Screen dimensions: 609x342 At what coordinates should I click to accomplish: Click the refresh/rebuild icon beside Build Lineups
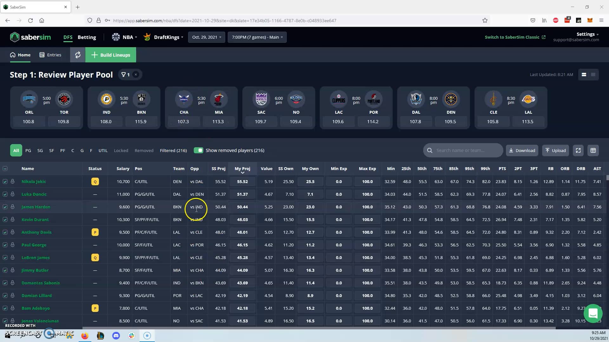77,55
